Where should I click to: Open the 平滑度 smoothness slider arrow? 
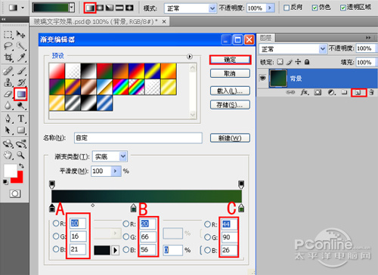116,171
